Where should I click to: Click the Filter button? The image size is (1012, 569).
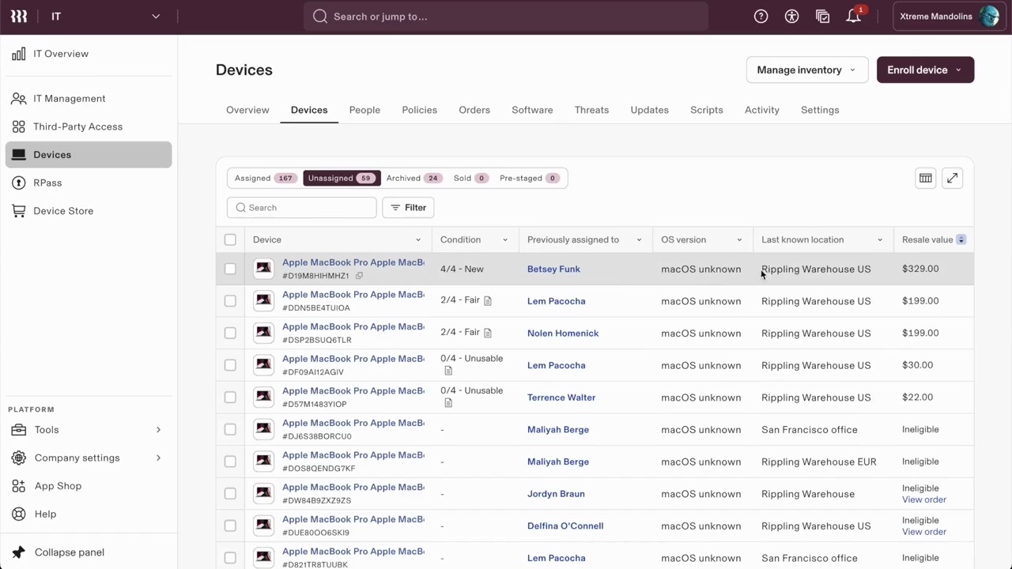[x=408, y=208]
